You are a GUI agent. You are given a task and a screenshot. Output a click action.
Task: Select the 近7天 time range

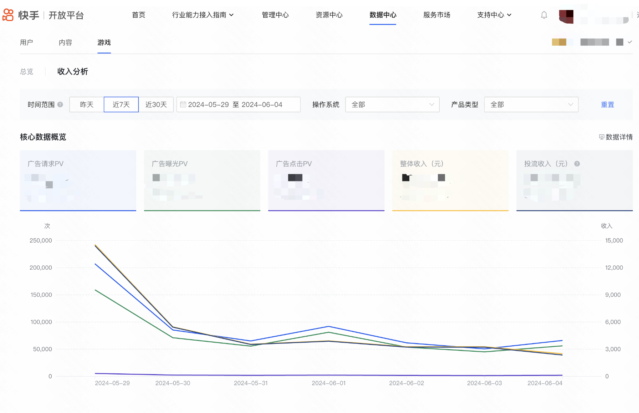121,104
